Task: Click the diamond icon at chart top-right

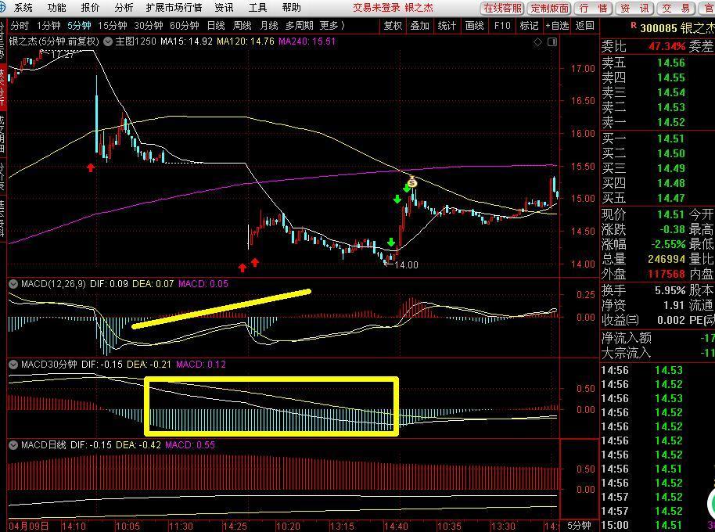Action: tap(536, 41)
